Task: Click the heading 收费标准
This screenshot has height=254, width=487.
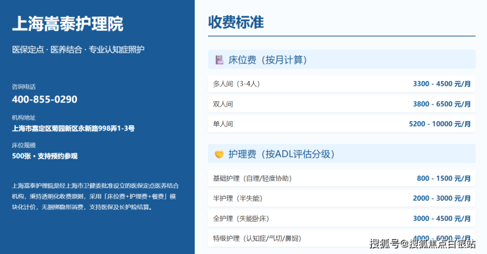Action: pos(236,22)
